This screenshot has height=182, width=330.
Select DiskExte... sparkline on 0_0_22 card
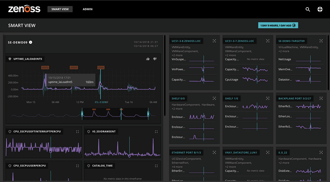click(308, 171)
